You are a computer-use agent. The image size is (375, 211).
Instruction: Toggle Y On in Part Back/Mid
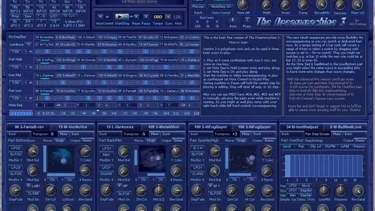(x=161, y=179)
